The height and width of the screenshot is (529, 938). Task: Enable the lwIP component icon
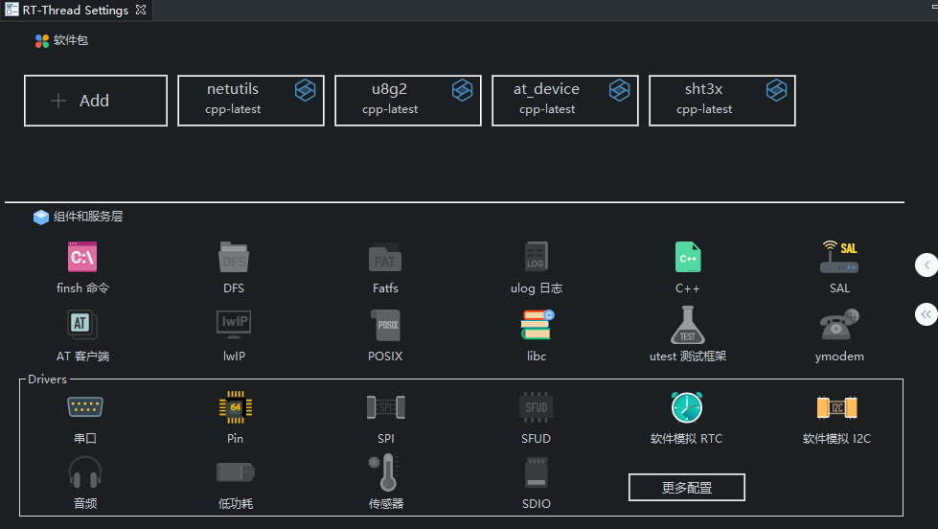tap(234, 325)
